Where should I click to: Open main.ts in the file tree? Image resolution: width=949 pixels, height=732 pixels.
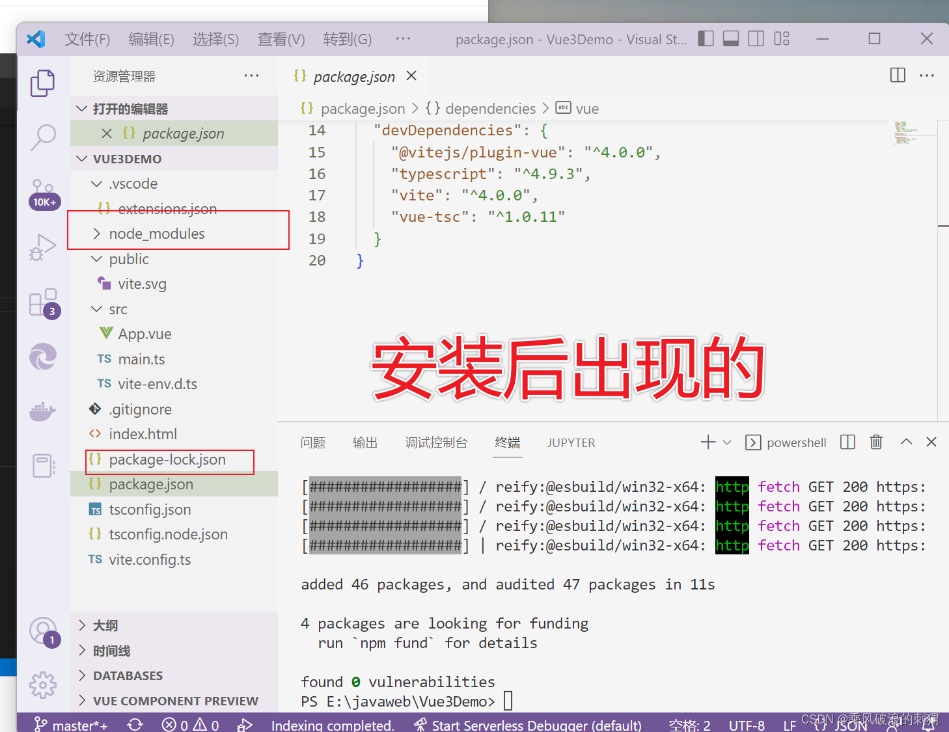coord(174,359)
